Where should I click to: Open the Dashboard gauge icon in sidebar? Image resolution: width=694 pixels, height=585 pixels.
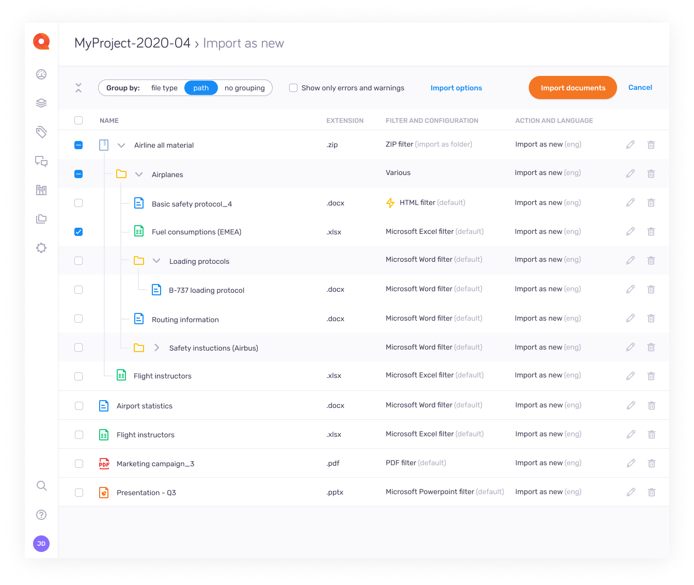point(41,74)
